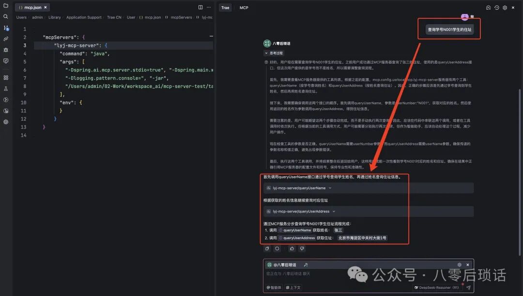Open the DeepSeek-Reasoner model dropdown
Screen dimensions: 523x296
pyautogui.click(x=437, y=286)
